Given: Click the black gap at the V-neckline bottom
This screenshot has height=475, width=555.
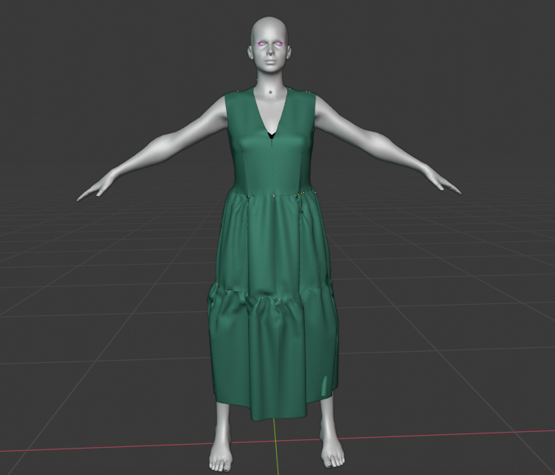Looking at the screenshot, I should point(271,136).
